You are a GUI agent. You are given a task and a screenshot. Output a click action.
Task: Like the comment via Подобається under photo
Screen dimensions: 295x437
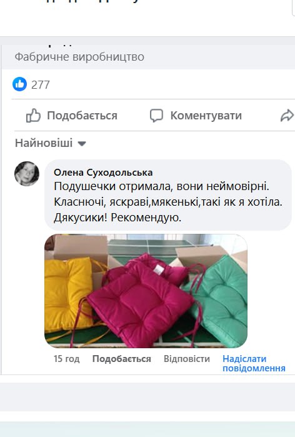121,359
